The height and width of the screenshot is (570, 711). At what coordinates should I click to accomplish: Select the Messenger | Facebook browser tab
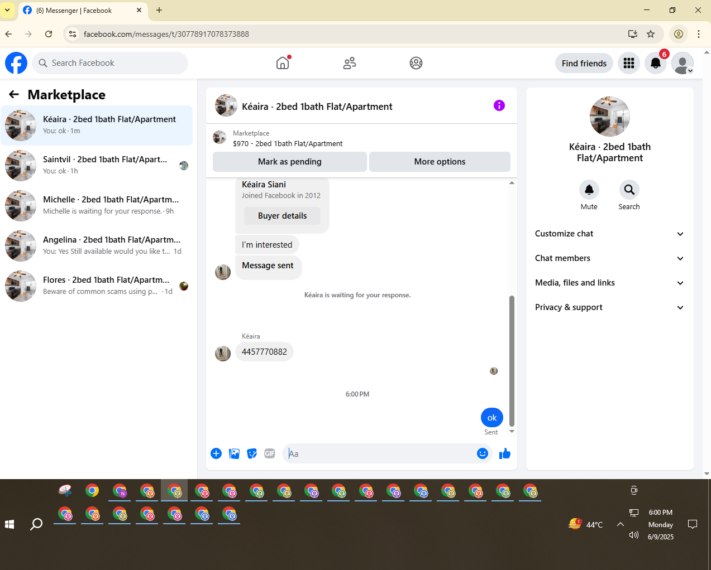tap(83, 11)
